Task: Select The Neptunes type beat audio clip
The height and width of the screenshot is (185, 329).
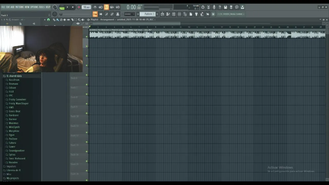Action: point(207,34)
